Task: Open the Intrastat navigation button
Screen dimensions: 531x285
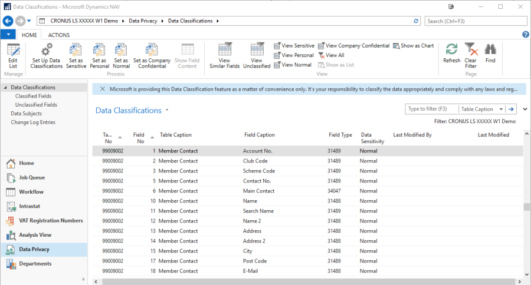Action: [x=43, y=206]
